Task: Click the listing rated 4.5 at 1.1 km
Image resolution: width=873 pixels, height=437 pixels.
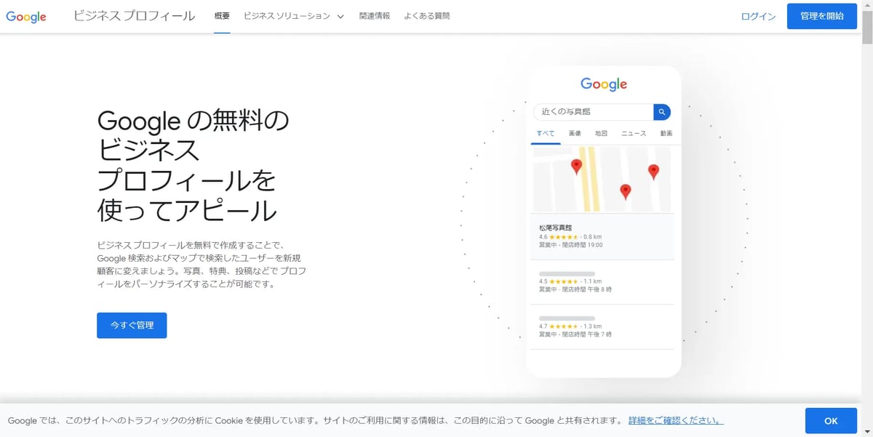Action: coord(602,282)
